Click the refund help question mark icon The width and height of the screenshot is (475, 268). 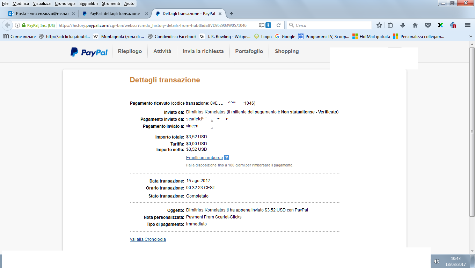(x=226, y=158)
